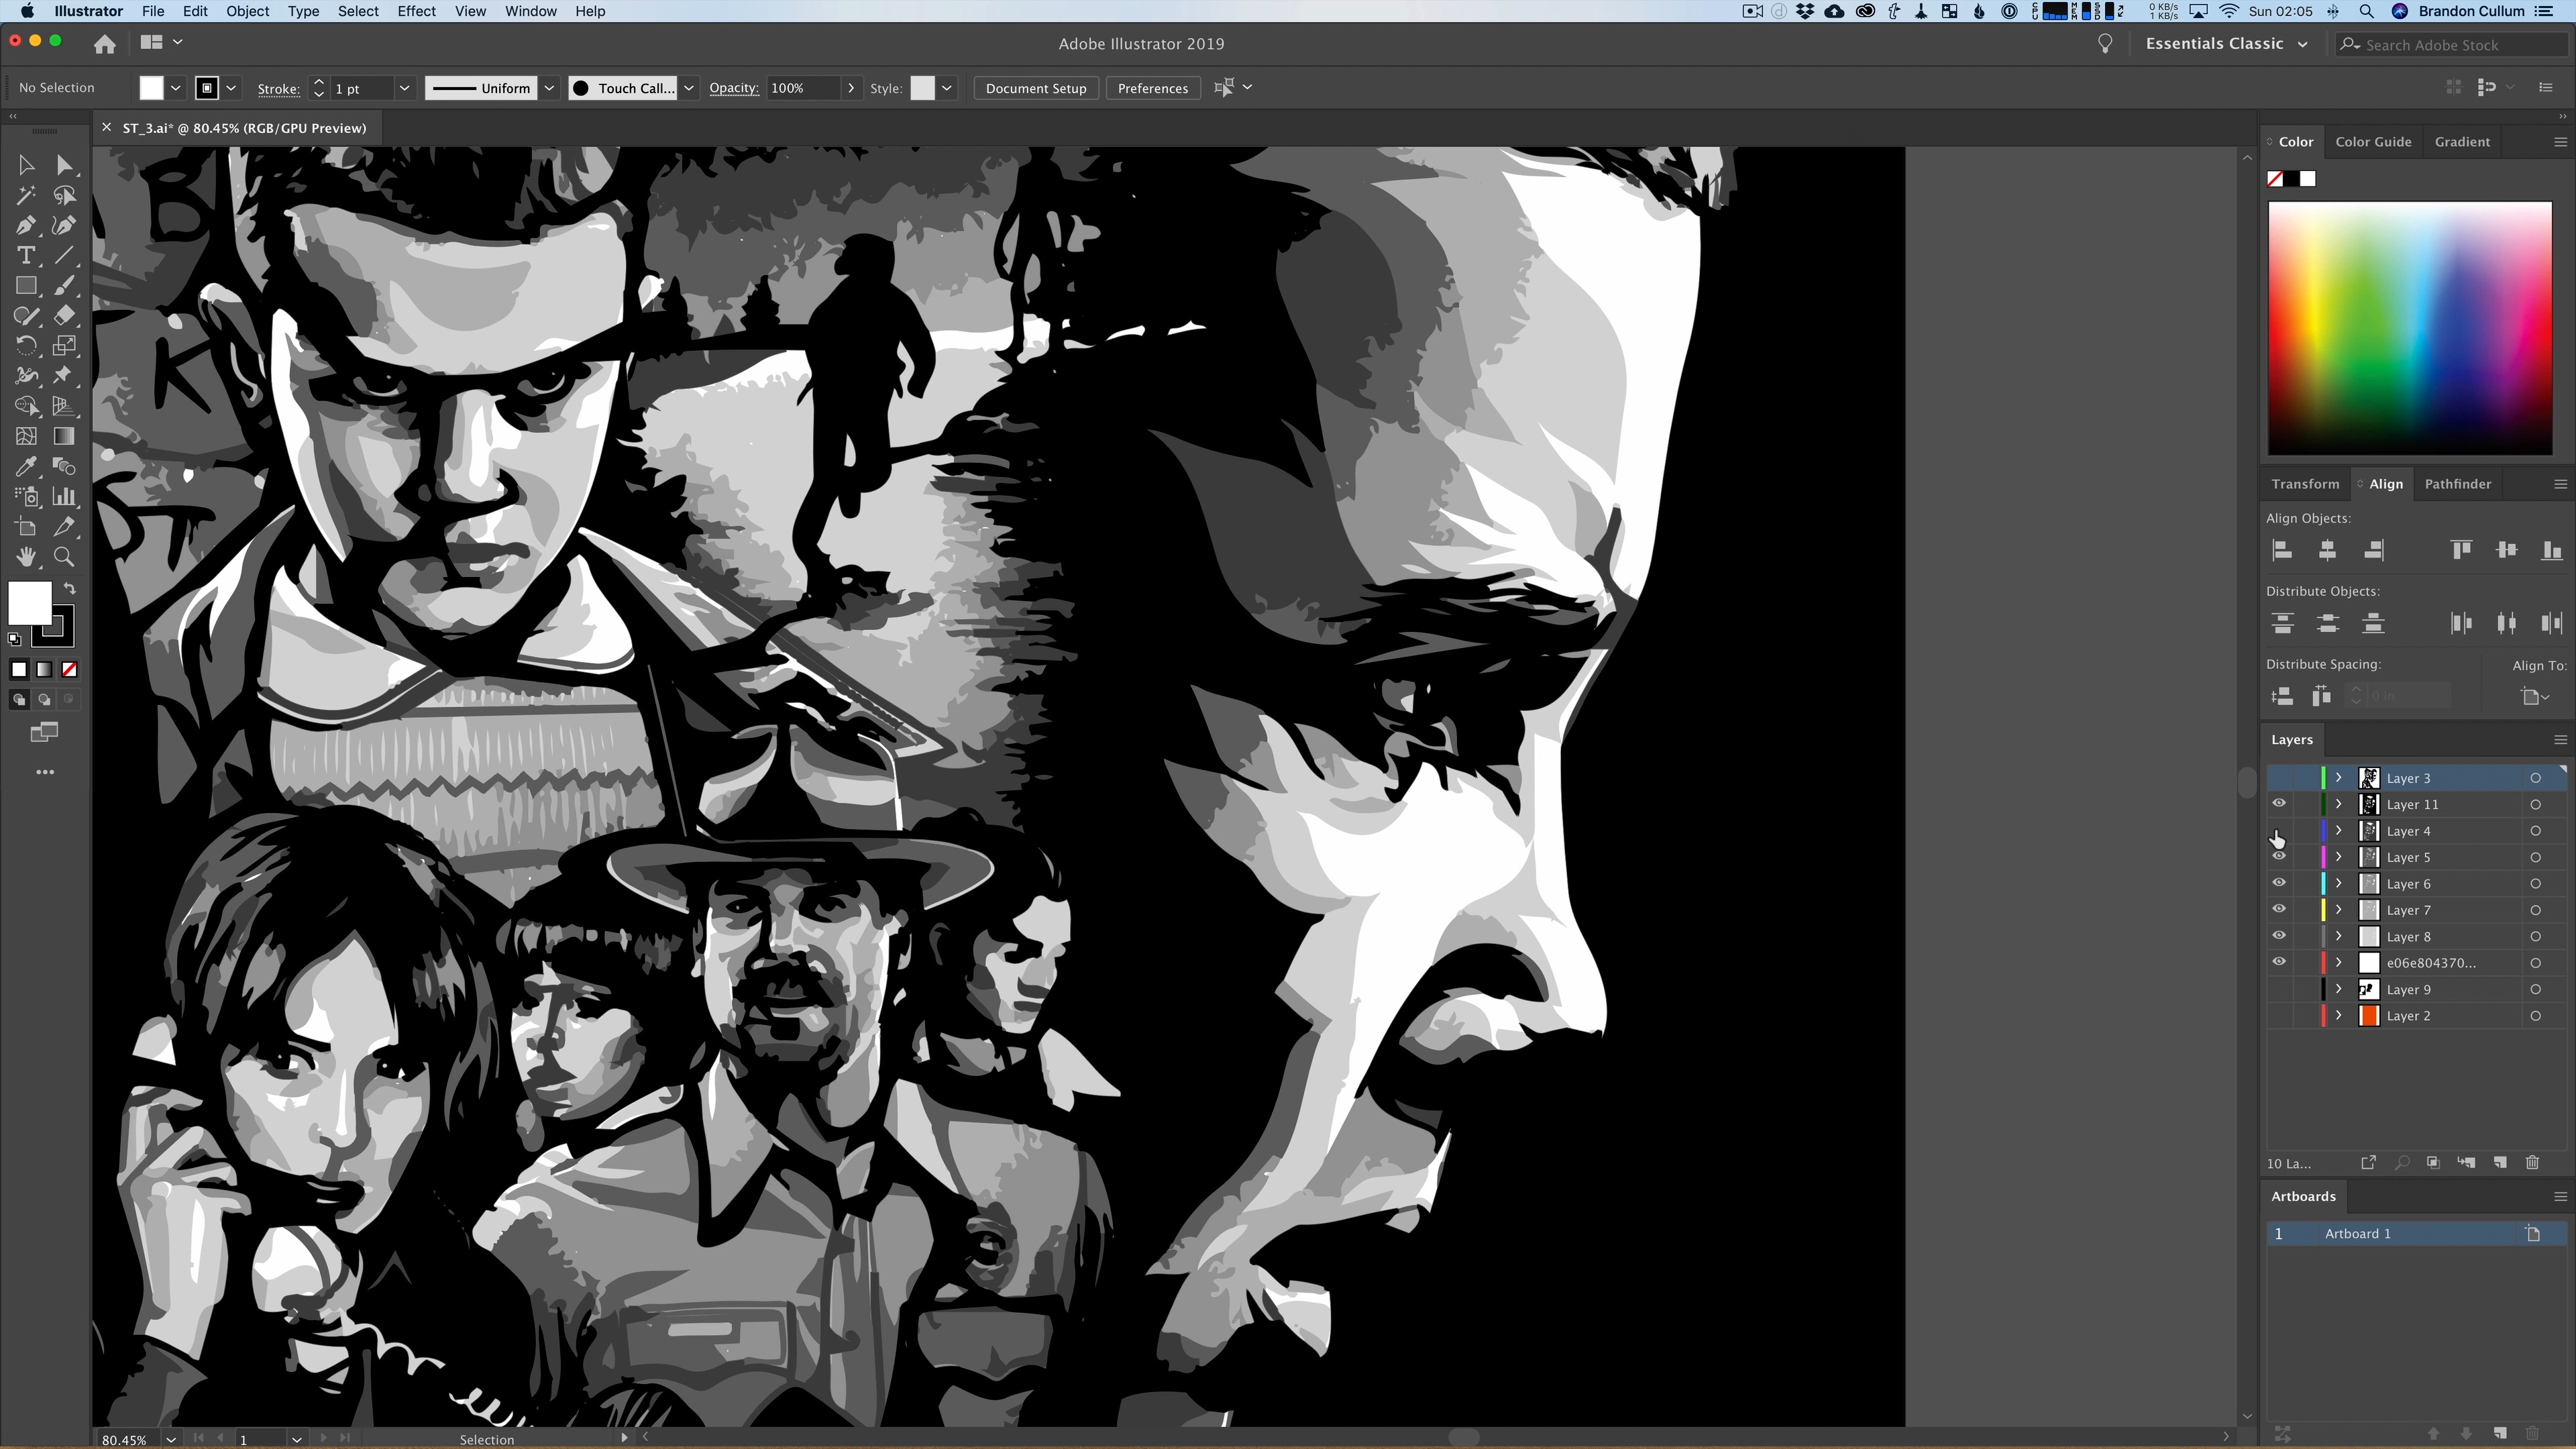Open the Object menu
Viewport: 2576px width, 1449px height.
(x=247, y=11)
